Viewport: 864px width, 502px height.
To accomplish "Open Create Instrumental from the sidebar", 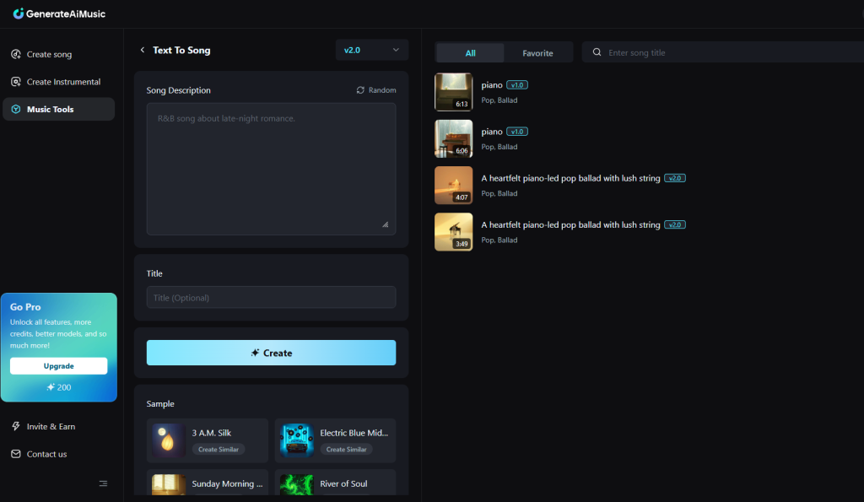I will click(x=17, y=82).
